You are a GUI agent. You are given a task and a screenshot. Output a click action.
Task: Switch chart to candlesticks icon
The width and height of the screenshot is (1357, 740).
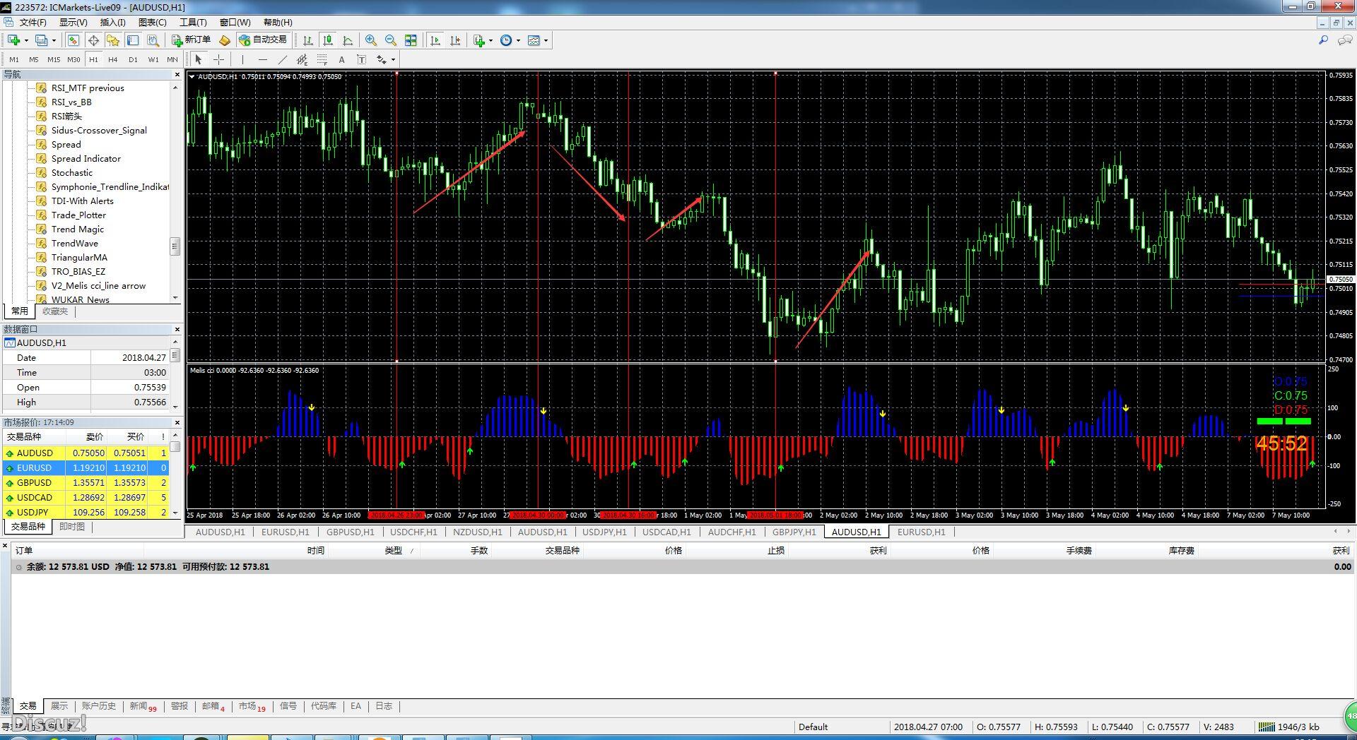point(327,40)
